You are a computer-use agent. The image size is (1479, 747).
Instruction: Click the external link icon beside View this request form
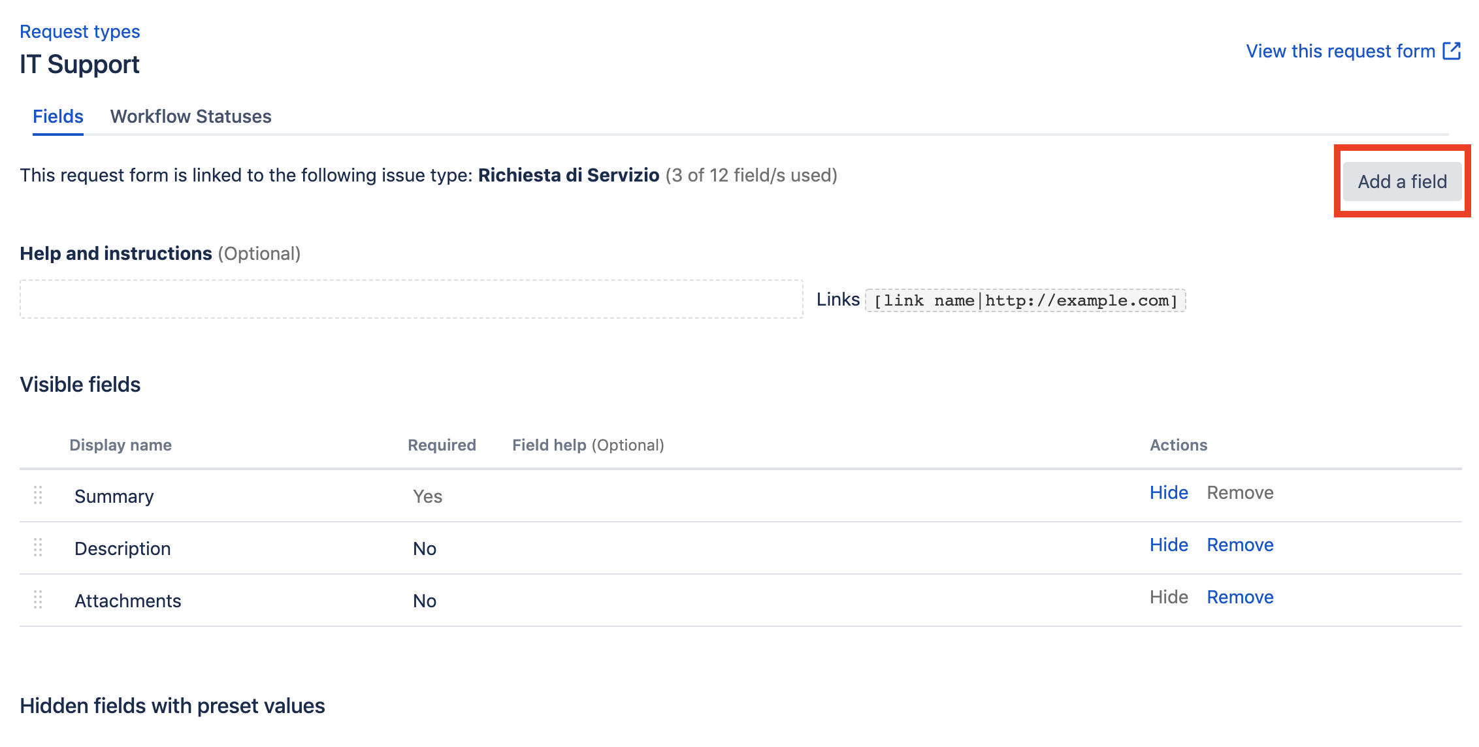1452,51
